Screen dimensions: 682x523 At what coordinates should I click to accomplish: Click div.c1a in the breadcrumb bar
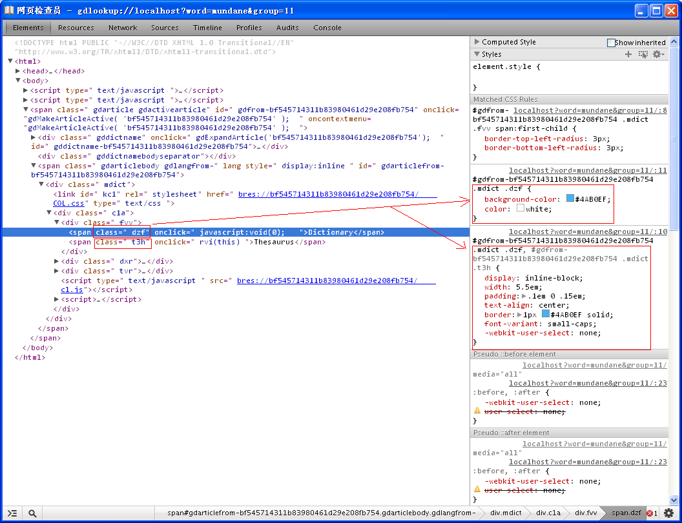tap(548, 513)
